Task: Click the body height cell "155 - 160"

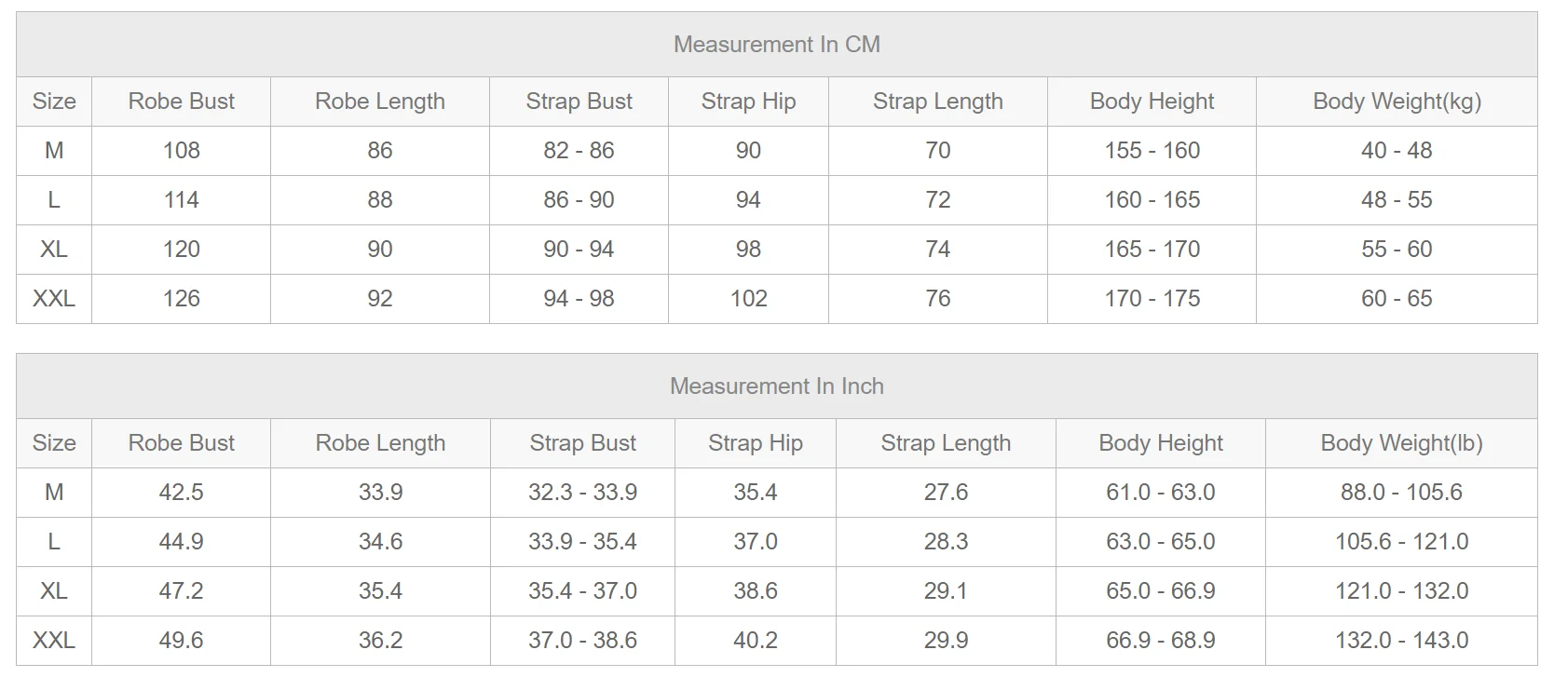Action: click(x=1152, y=151)
